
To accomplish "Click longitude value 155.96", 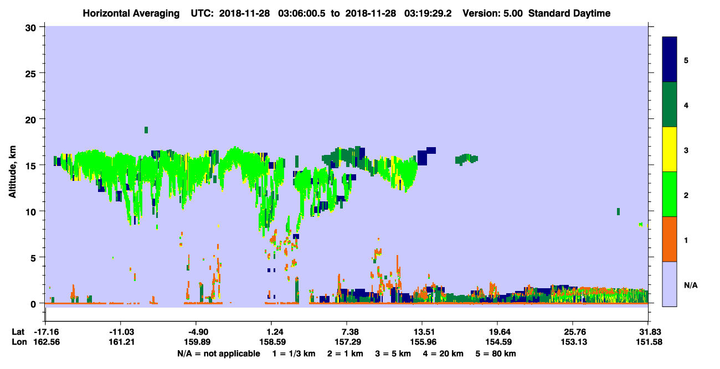I will (422, 342).
